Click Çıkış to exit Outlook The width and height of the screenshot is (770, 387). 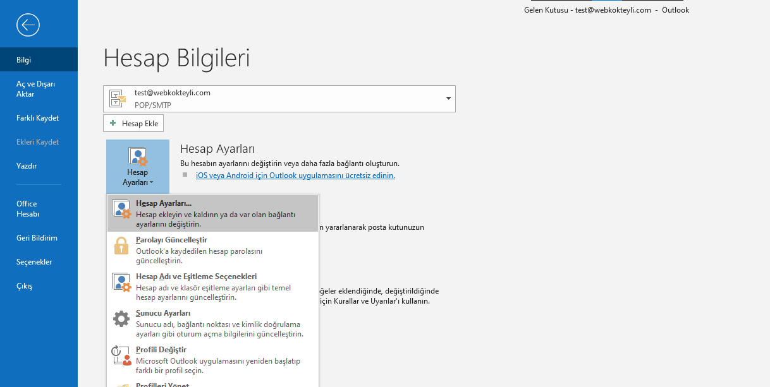point(39,286)
